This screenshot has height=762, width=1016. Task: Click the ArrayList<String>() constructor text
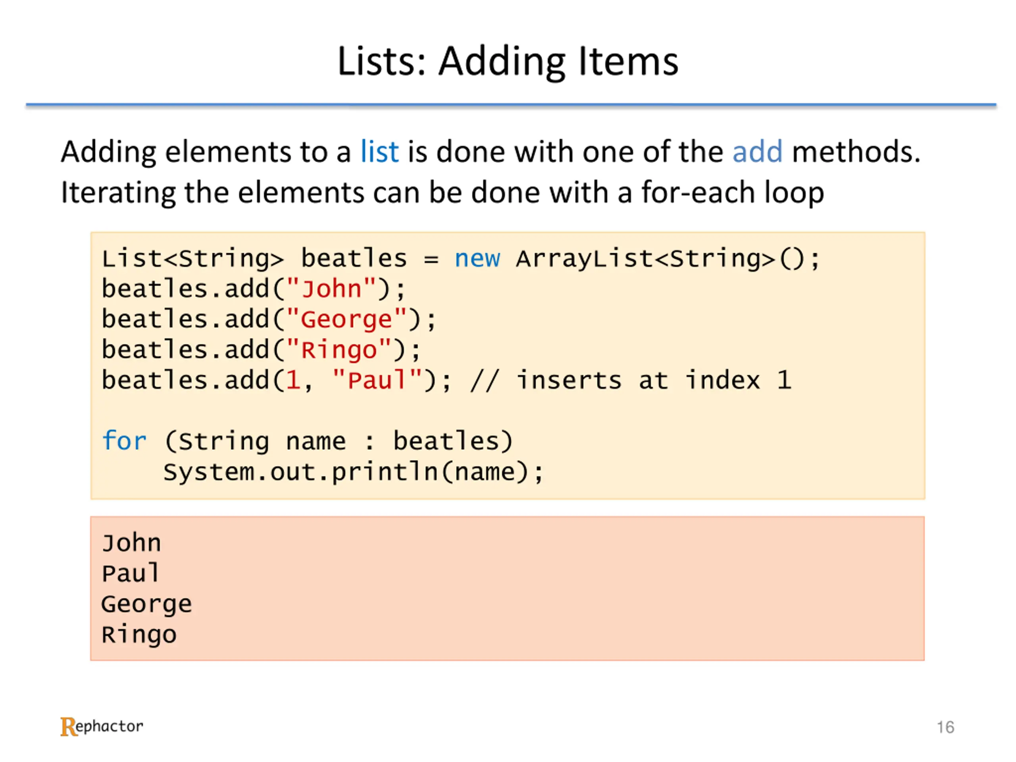point(668,259)
